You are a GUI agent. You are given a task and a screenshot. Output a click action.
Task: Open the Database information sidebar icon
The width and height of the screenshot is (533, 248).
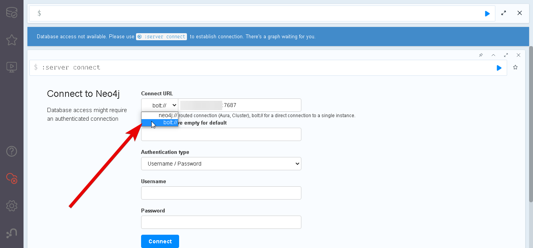(12, 13)
